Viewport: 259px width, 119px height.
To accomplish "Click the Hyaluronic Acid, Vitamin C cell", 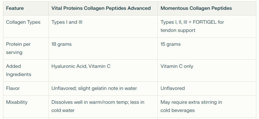I will (x=81, y=66).
